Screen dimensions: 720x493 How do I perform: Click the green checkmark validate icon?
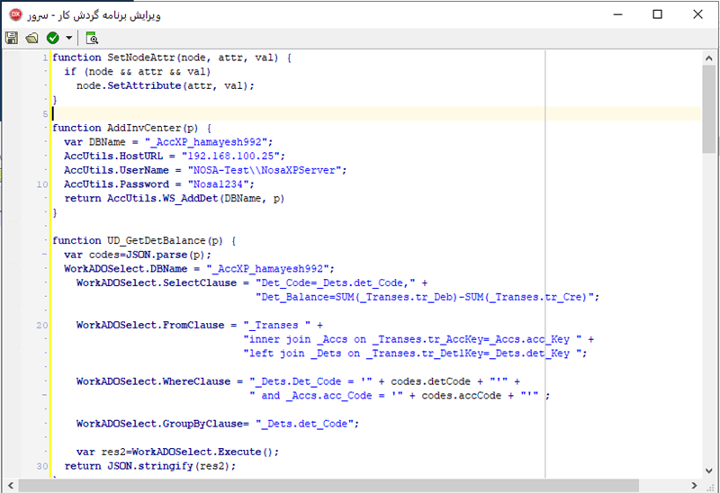click(53, 38)
